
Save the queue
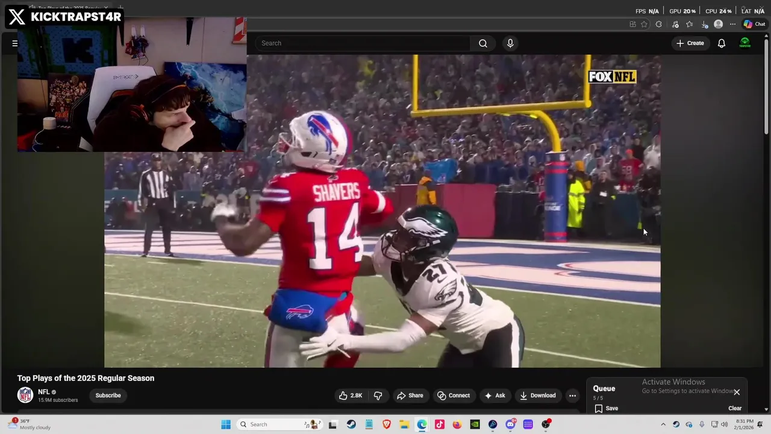606,408
